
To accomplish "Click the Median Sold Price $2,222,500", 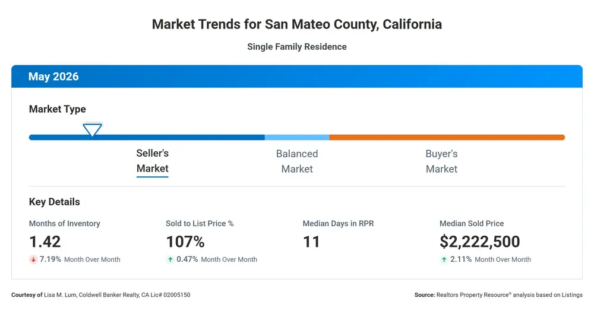I will [479, 242].
